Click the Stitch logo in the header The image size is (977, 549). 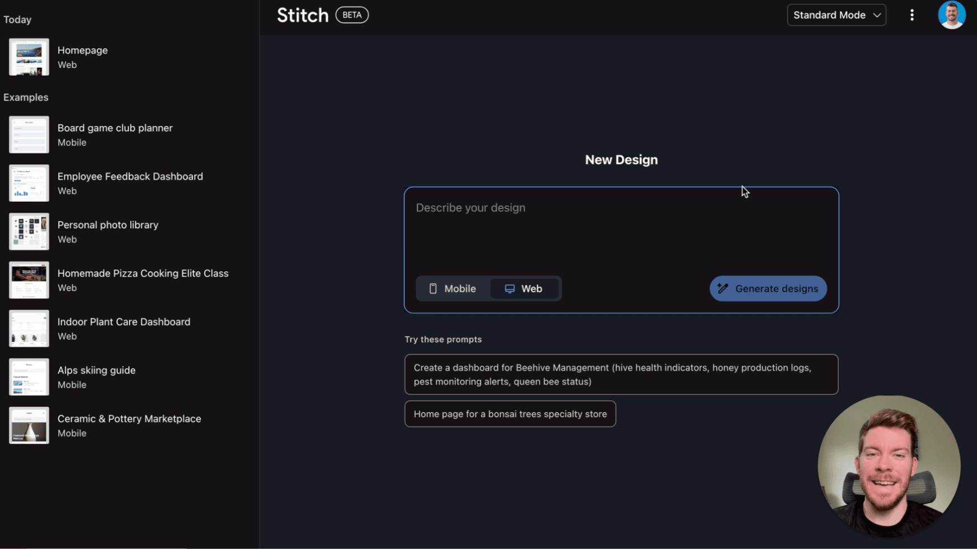(302, 15)
